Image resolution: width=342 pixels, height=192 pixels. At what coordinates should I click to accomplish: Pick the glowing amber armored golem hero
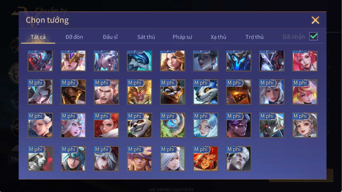click(239, 92)
